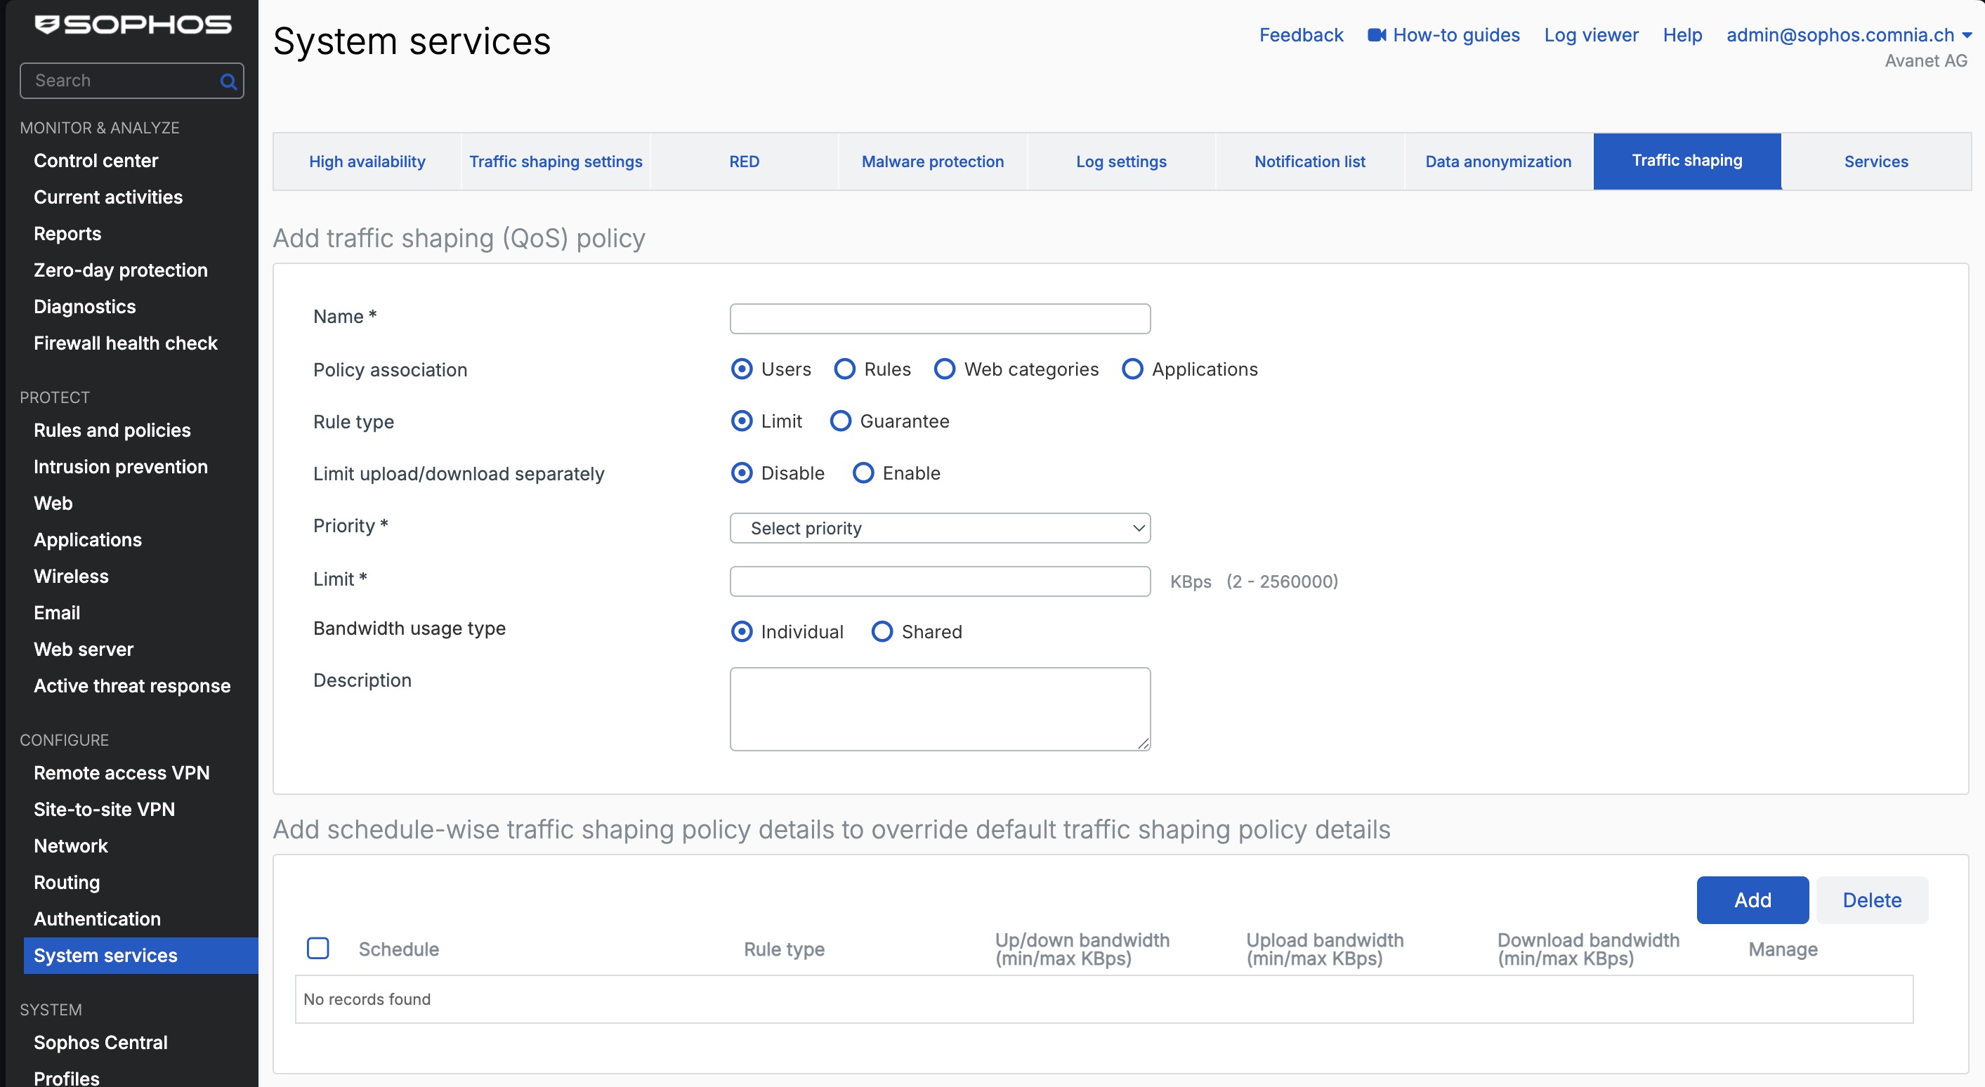Open the admin account dropdown arrow
This screenshot has height=1087, width=1985.
coord(1967,35)
